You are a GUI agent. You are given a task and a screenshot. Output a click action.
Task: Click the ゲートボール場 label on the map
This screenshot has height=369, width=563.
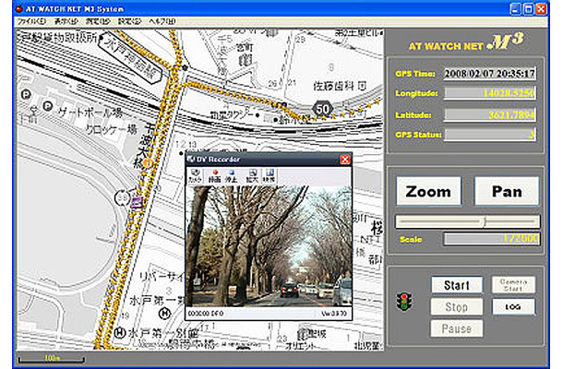pyautogui.click(x=90, y=113)
